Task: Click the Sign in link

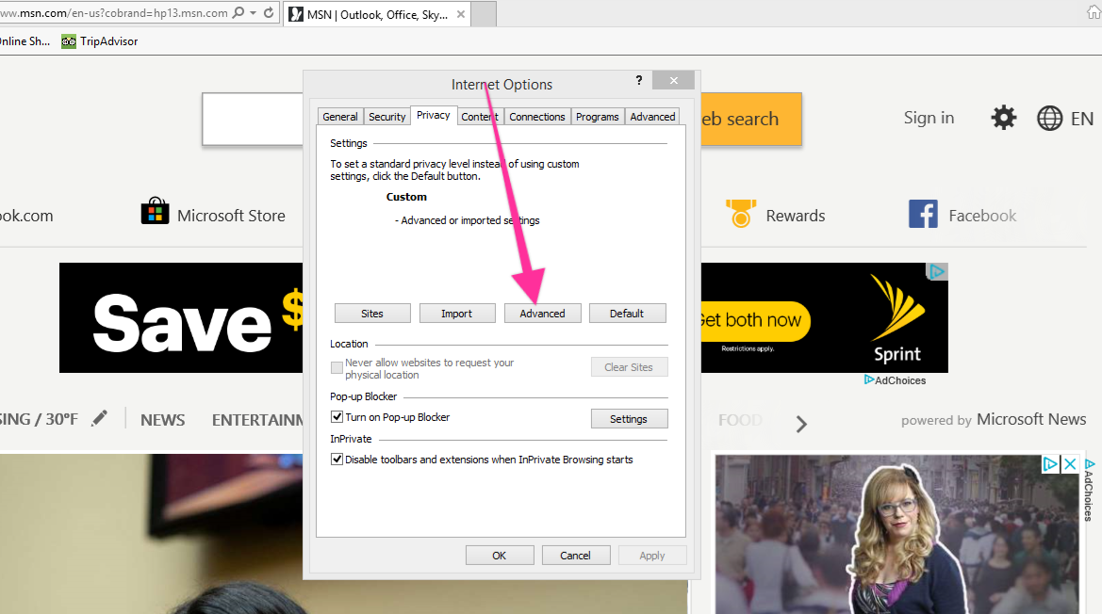Action: click(x=929, y=118)
